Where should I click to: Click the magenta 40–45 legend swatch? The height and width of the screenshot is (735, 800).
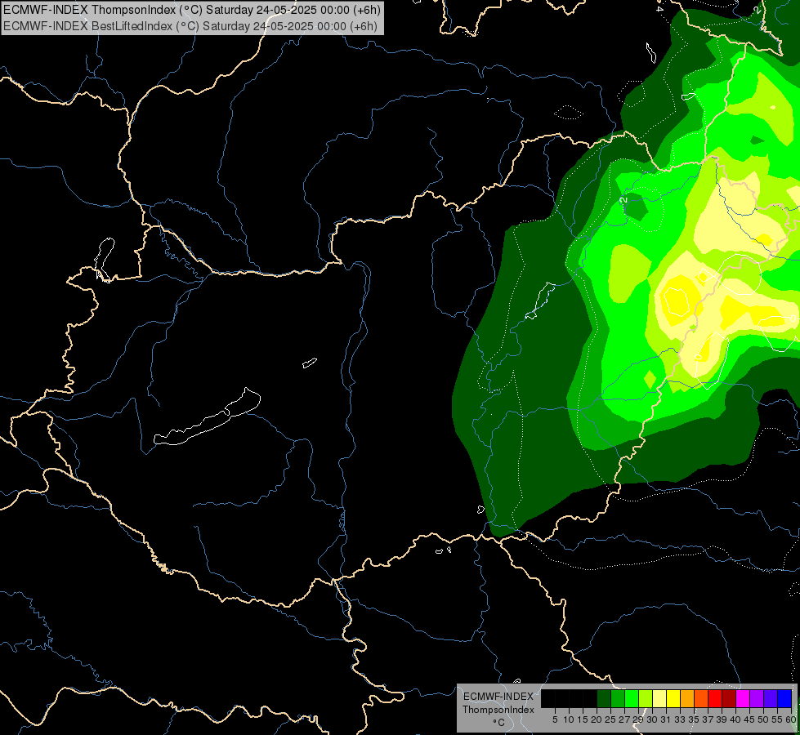[743, 698]
